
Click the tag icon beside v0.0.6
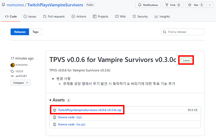(12, 71)
